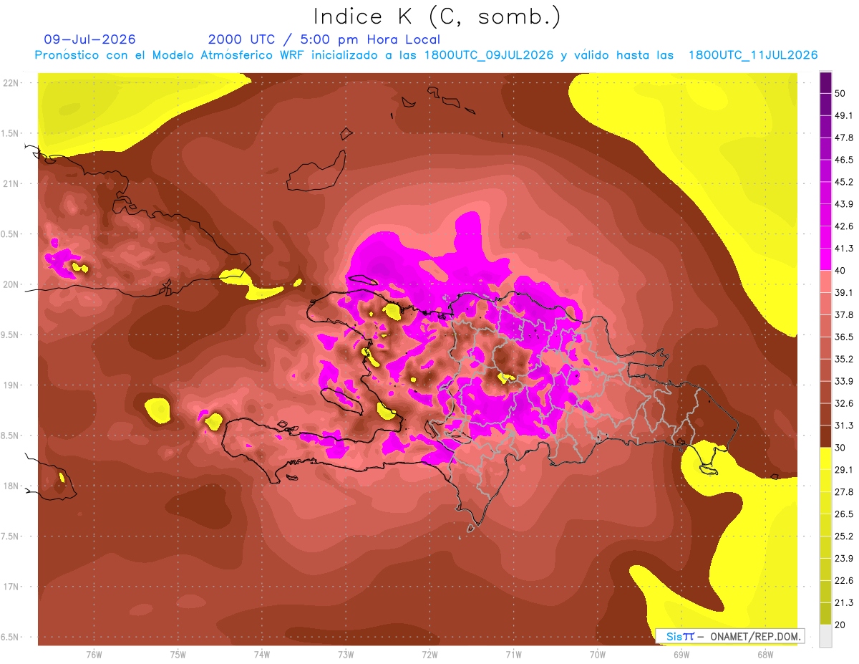Click colorbar label 36.5
This screenshot has height=664, width=859.
[844, 337]
